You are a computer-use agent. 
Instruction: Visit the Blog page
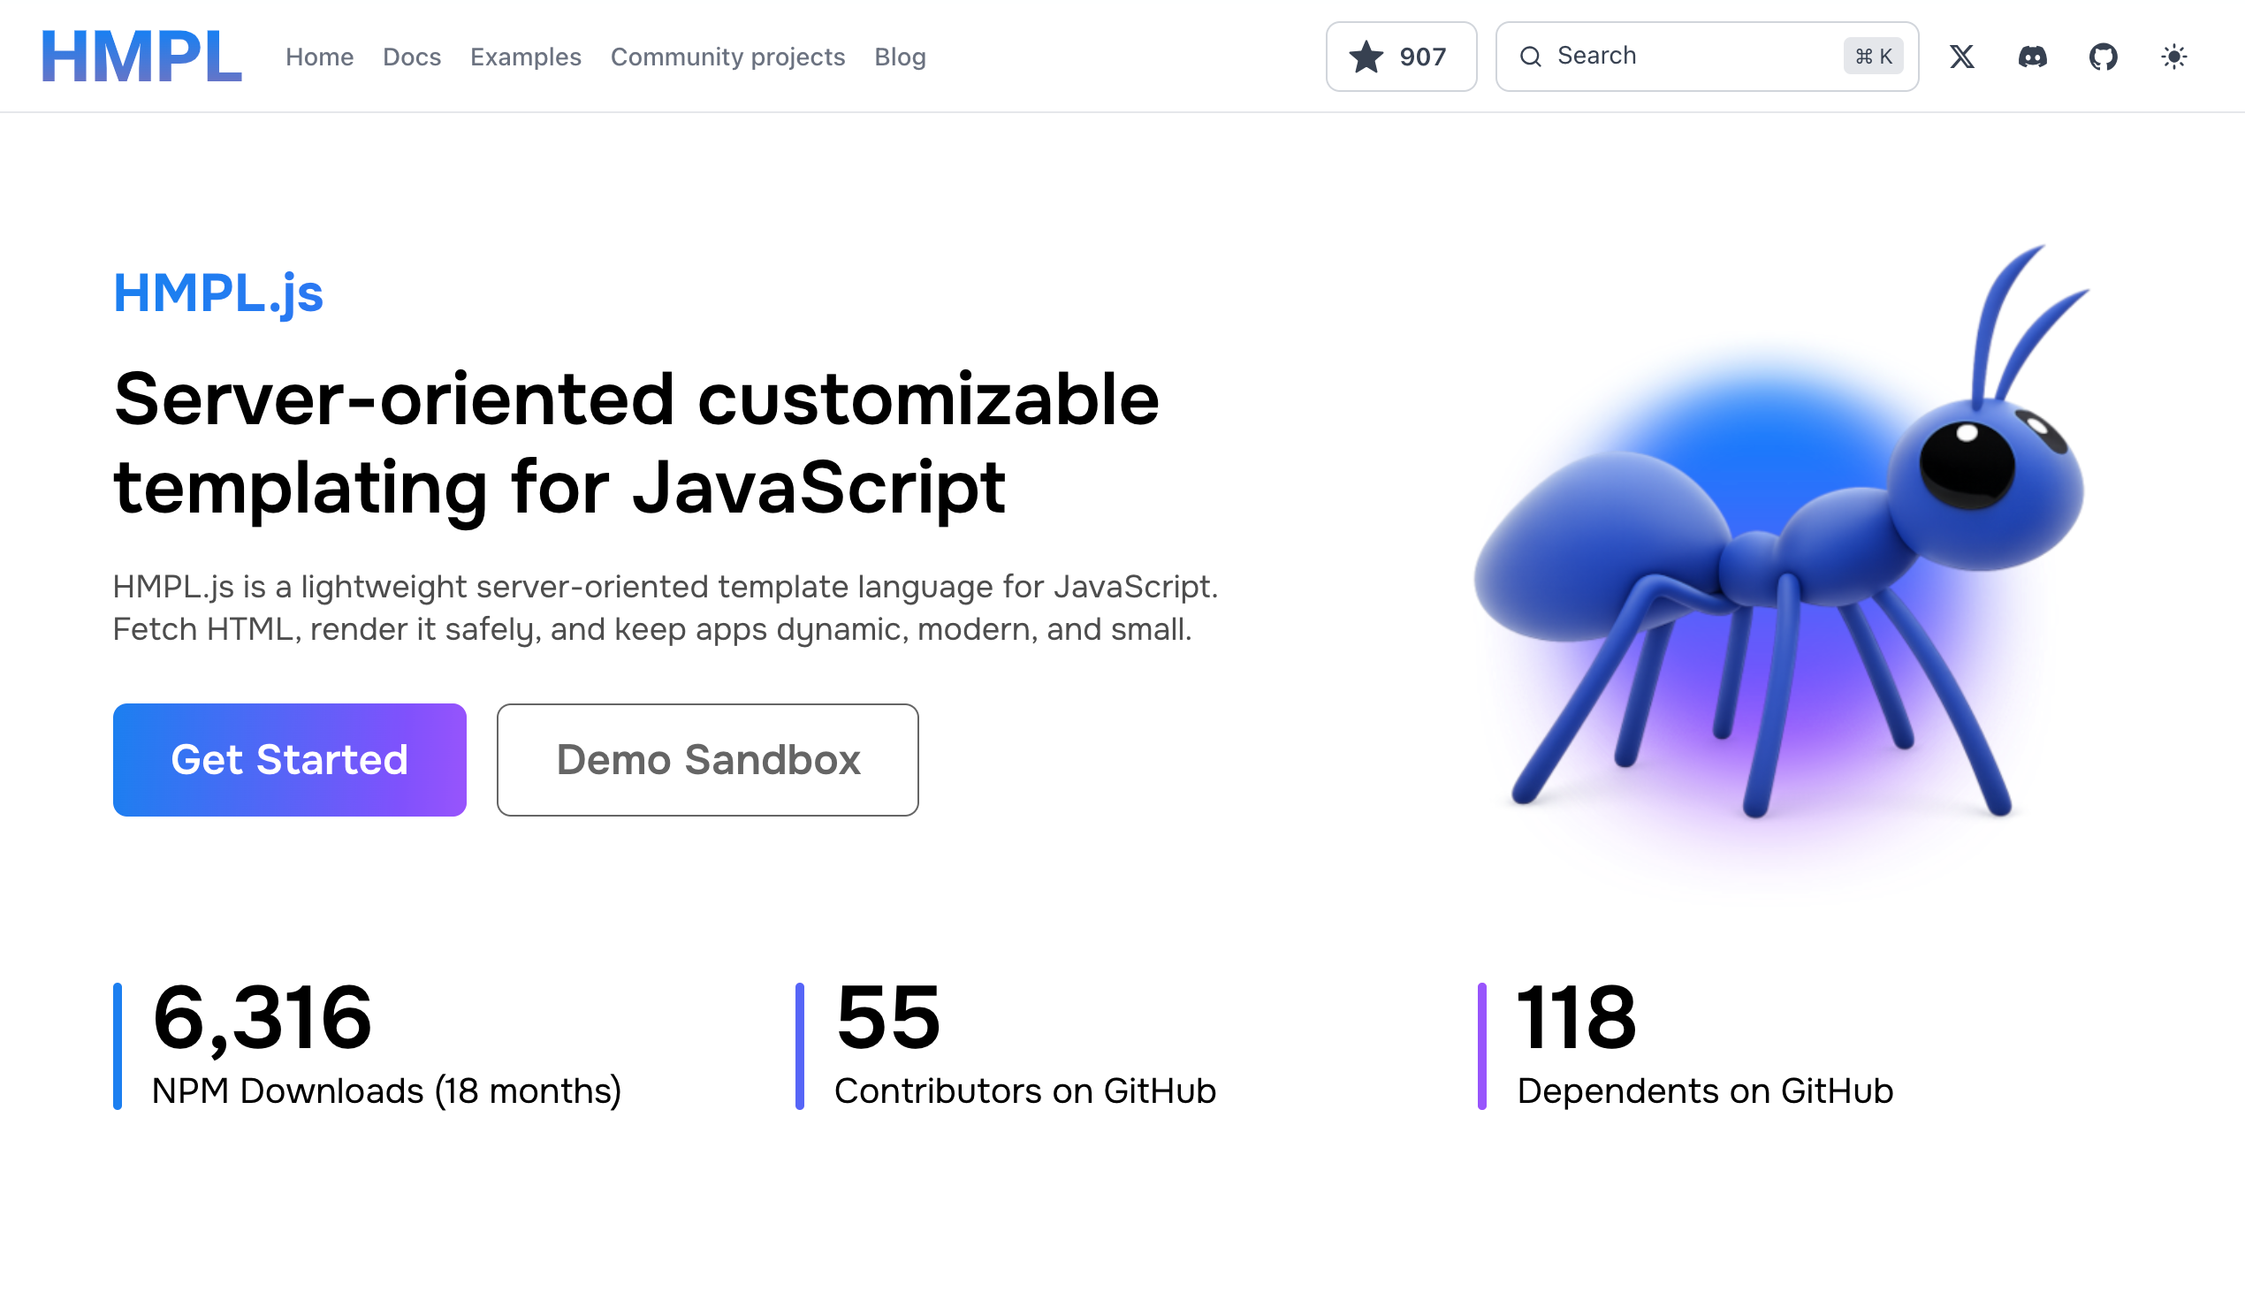point(900,57)
